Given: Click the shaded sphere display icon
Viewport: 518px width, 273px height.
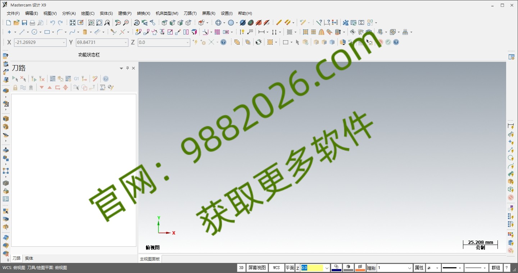Looking at the screenshot, I should (x=231, y=23).
